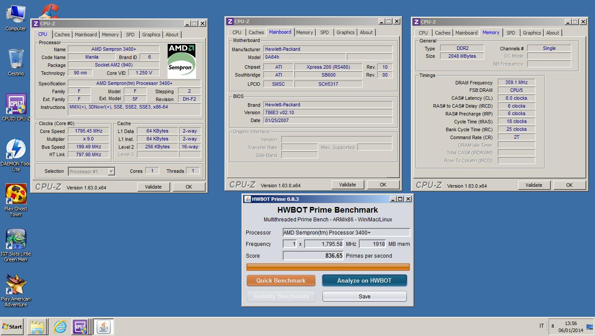Click the Name field AMD Sempron 3400+
Screen dimensions: 595x336
point(114,49)
